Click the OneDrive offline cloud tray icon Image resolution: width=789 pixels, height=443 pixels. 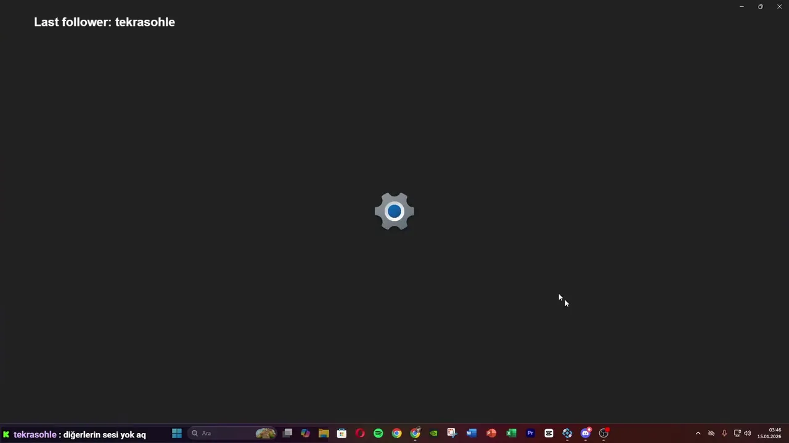pyautogui.click(x=711, y=433)
